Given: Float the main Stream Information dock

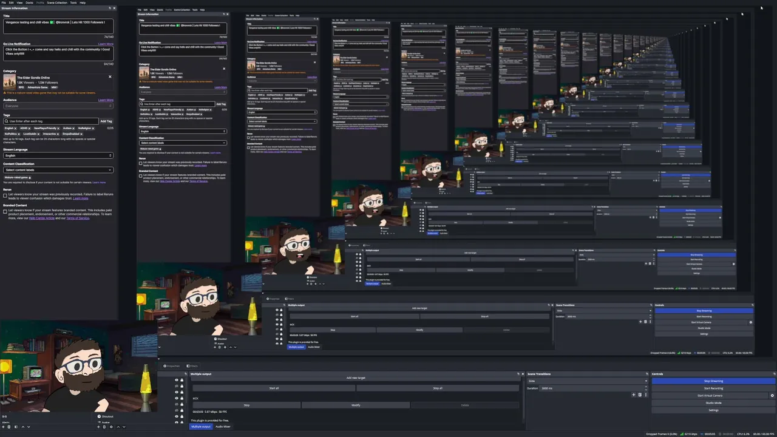Looking at the screenshot, I should coord(110,8).
